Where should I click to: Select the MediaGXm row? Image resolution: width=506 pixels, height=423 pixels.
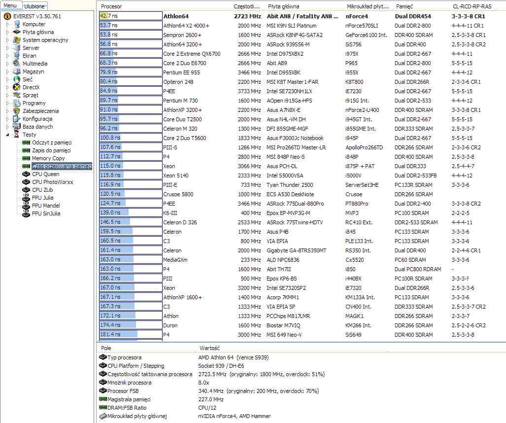[x=302, y=260]
